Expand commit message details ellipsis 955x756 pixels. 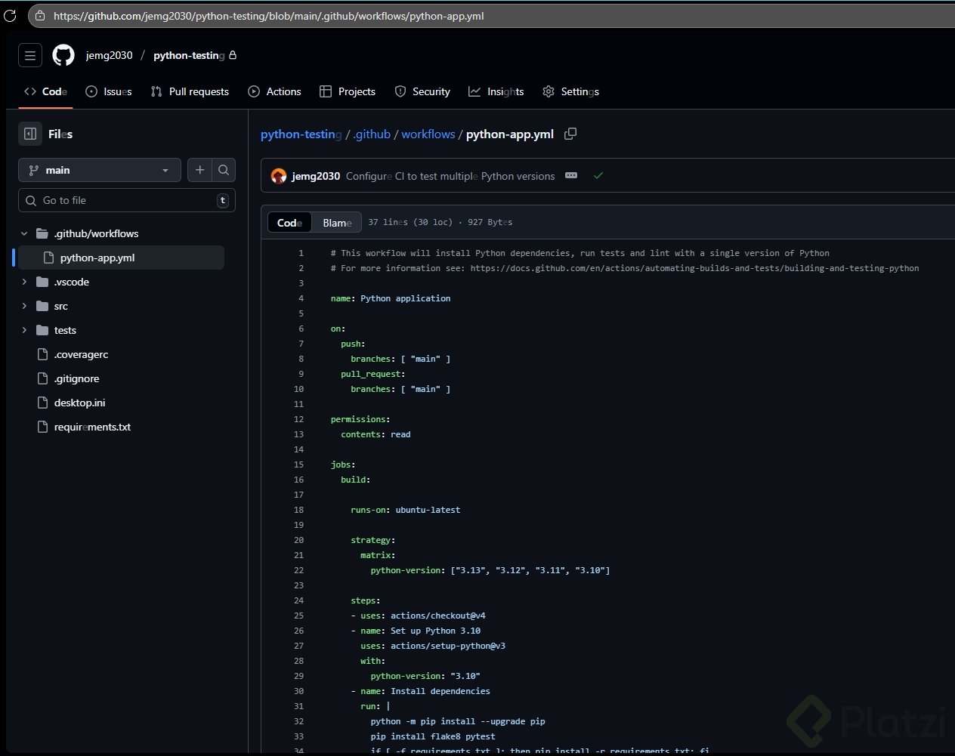[x=571, y=176]
